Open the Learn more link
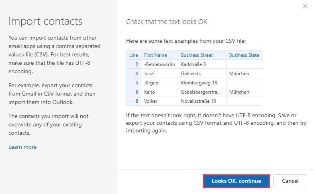Screen dimensions: 314x194 point(22,147)
